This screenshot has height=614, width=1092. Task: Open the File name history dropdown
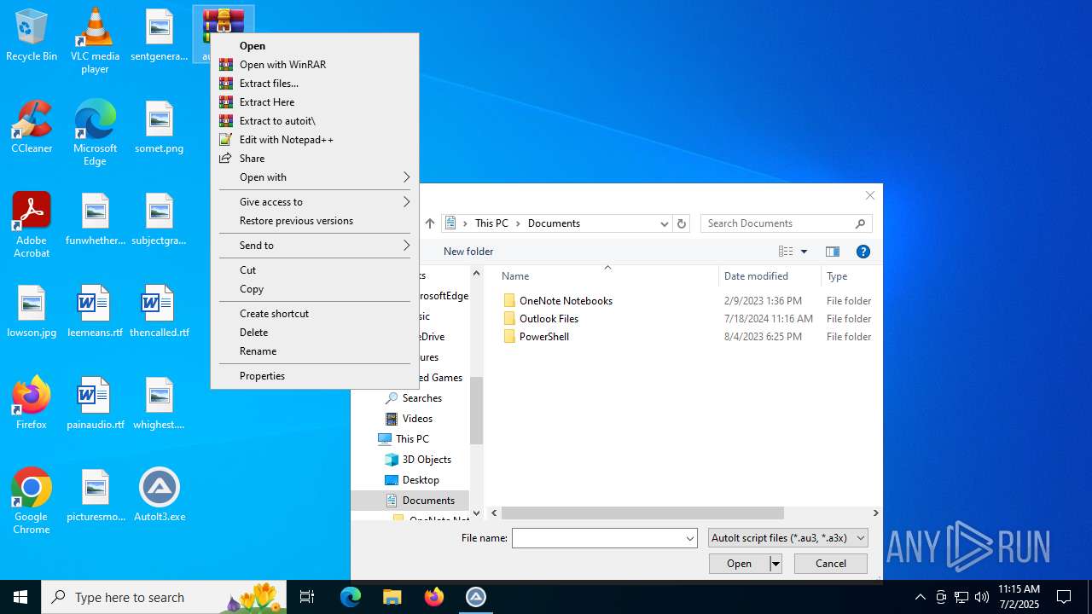(x=689, y=538)
